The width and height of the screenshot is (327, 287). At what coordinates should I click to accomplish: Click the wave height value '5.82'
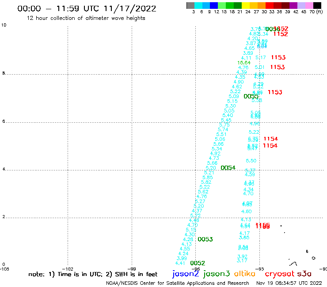(206, 182)
